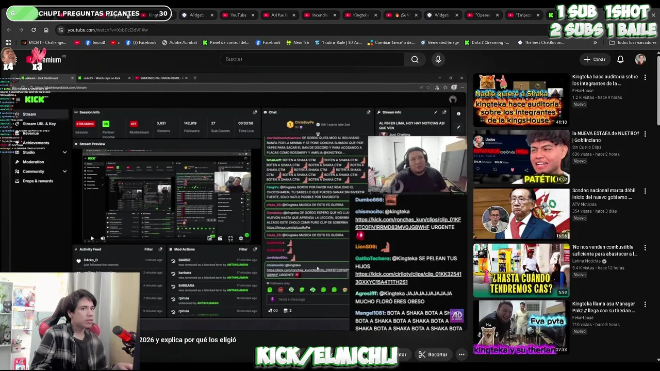Open YouTube notifications bell
The height and width of the screenshot is (371, 660).
click(x=620, y=59)
